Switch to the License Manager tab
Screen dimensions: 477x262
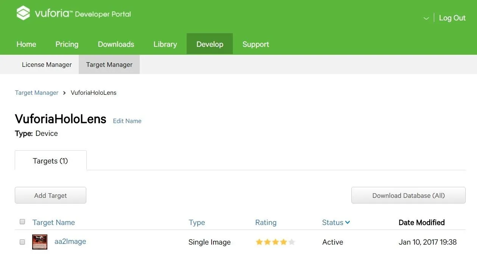click(47, 65)
